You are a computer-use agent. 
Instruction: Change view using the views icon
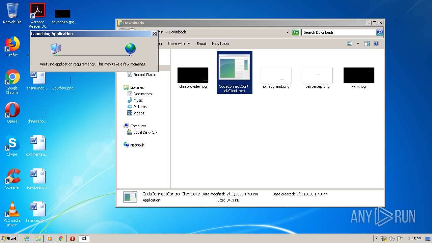(350, 44)
